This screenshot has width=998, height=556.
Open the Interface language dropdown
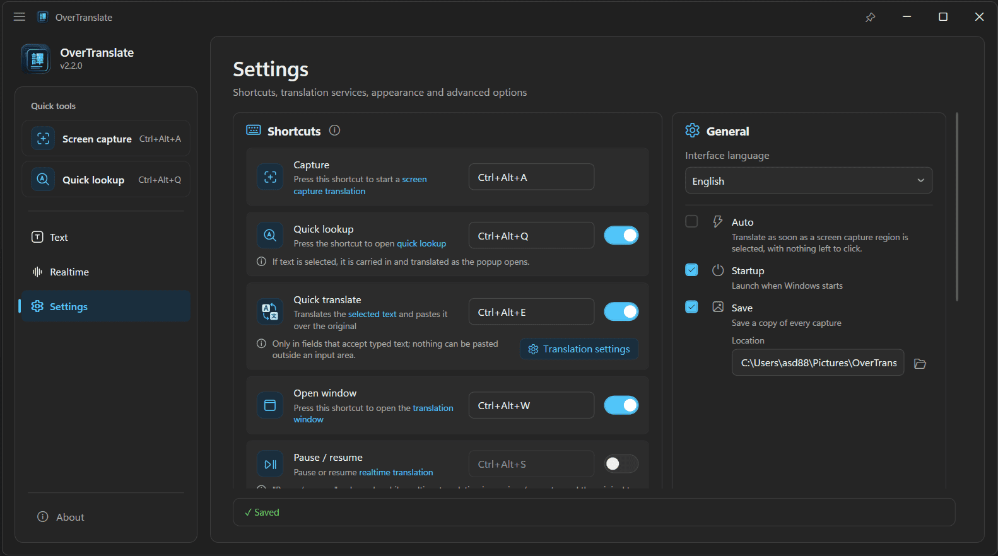coord(809,181)
